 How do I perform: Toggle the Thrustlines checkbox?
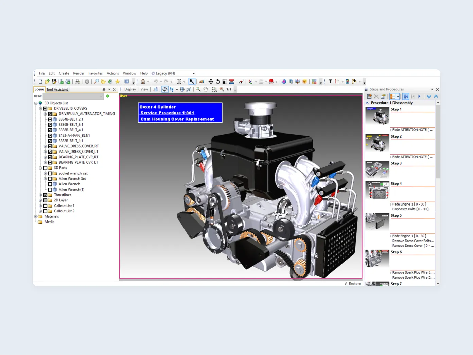tap(45, 195)
